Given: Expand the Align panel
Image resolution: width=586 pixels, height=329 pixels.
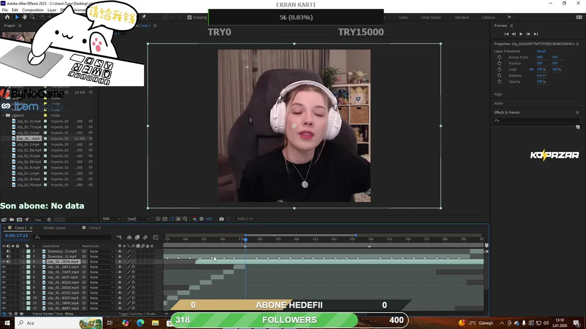Looking at the screenshot, I should [x=498, y=94].
